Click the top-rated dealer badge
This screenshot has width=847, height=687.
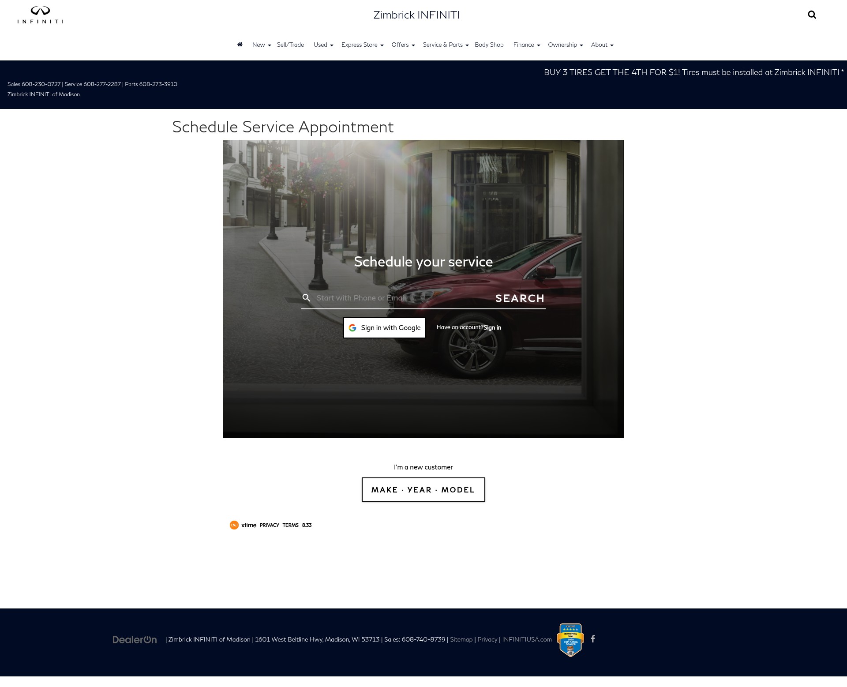[x=570, y=640]
